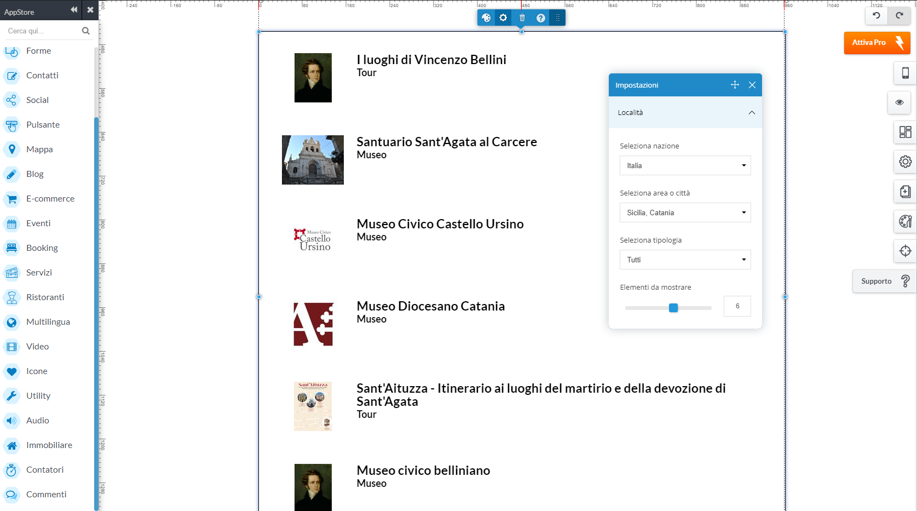Click the Cerca qui search field
This screenshot has height=511, width=917.
coord(43,31)
